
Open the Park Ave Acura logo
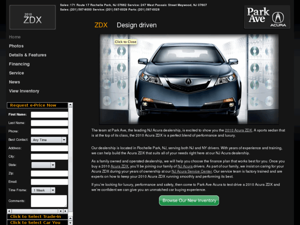pos(267,17)
